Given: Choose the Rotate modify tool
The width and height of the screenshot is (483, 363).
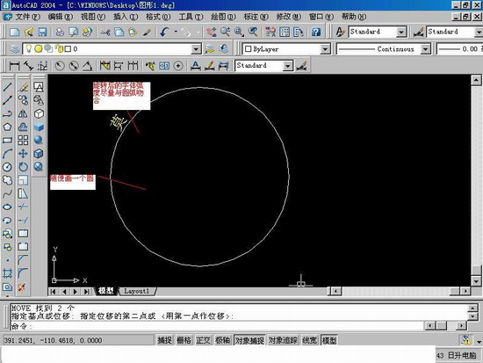Looking at the screenshot, I should [x=23, y=167].
